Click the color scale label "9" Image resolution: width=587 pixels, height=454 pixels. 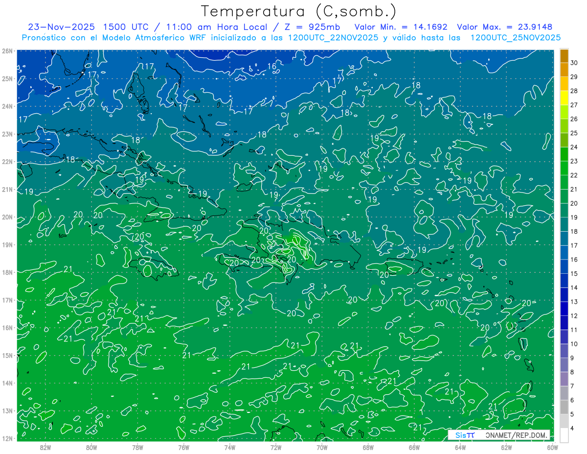[572, 358]
